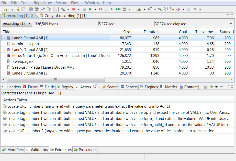Switch to the Modifiers bottom tab
The image size is (236, 161).
[x=13, y=150]
